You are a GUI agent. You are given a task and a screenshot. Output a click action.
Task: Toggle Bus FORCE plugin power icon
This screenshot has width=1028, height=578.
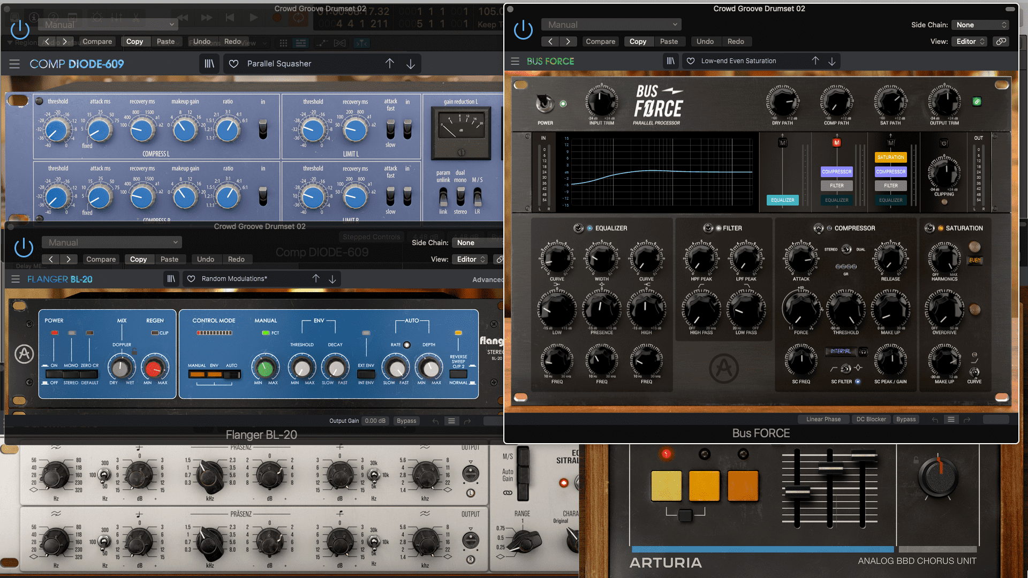[x=523, y=29]
